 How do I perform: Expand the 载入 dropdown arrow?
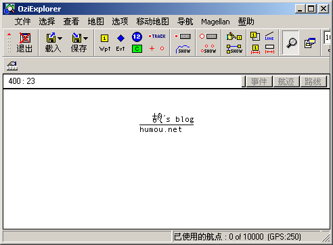(60, 39)
